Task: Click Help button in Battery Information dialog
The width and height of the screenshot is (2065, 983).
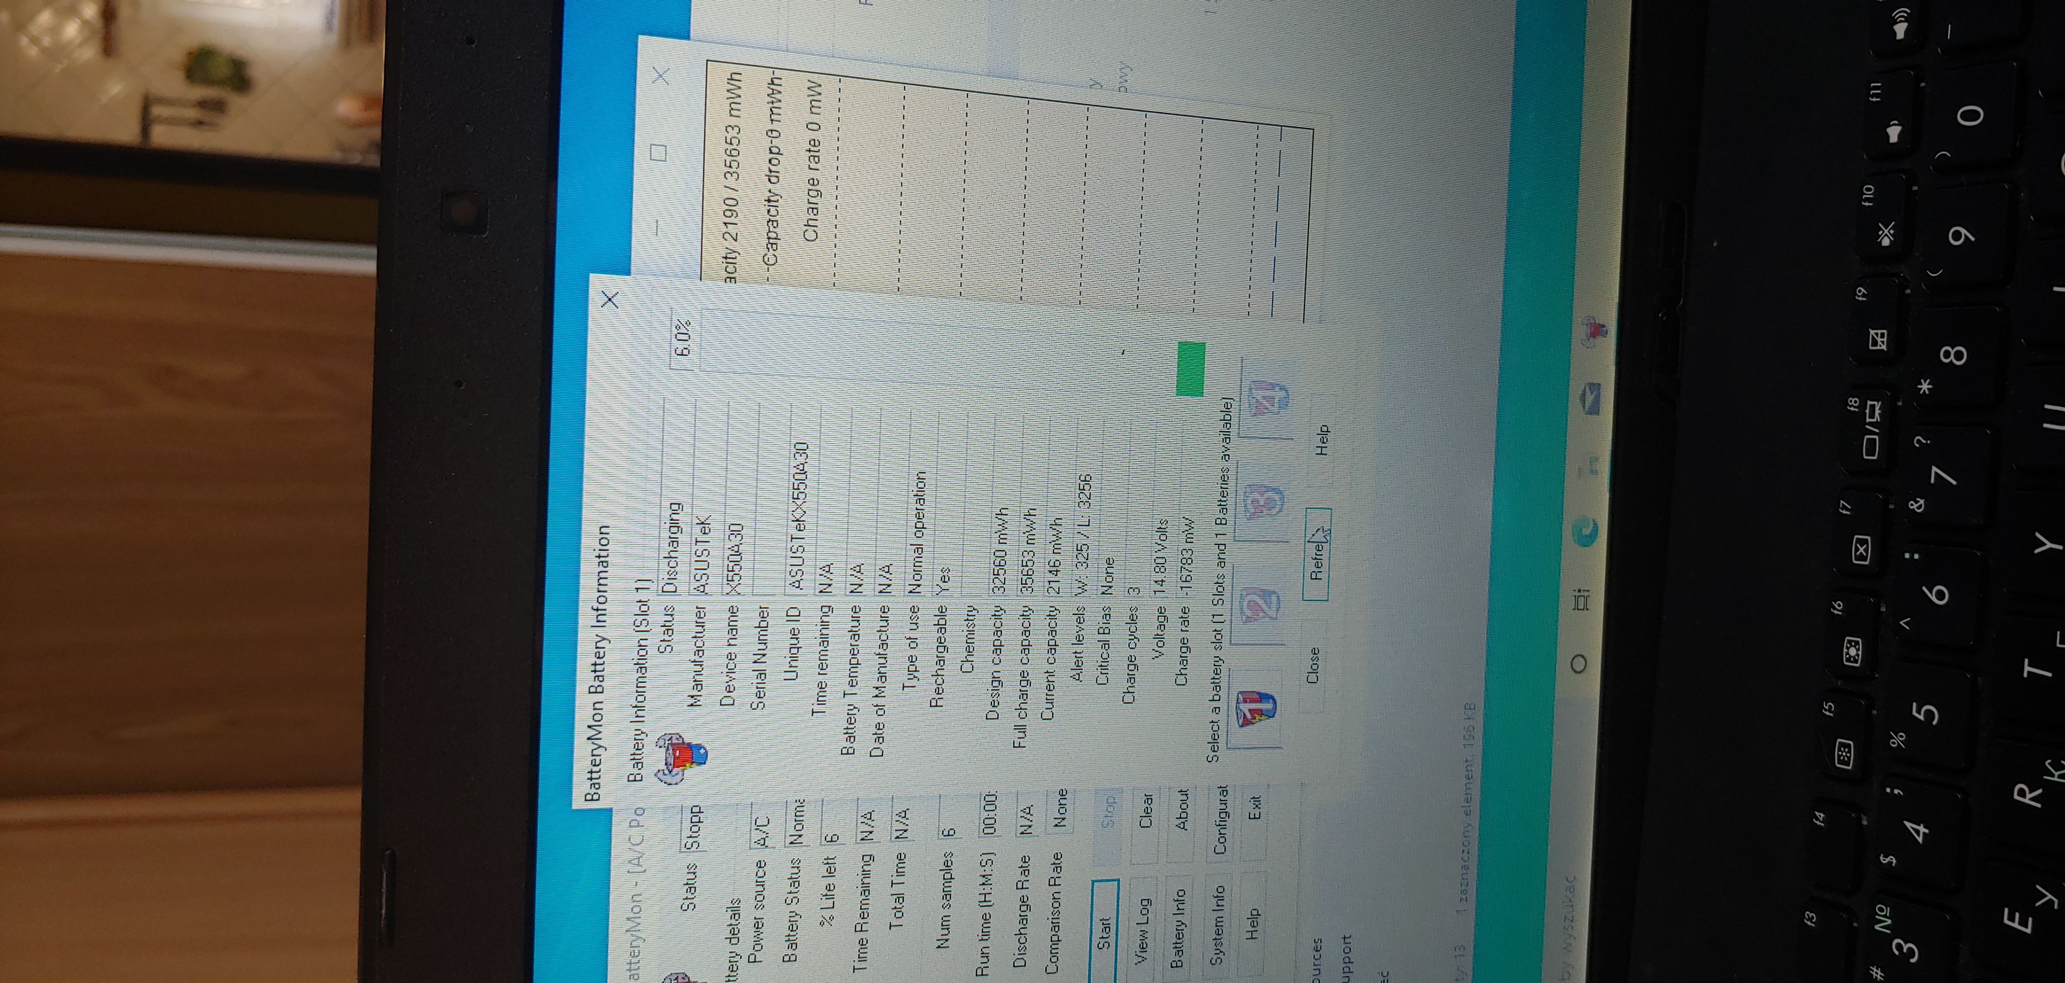Action: pos(1322,440)
